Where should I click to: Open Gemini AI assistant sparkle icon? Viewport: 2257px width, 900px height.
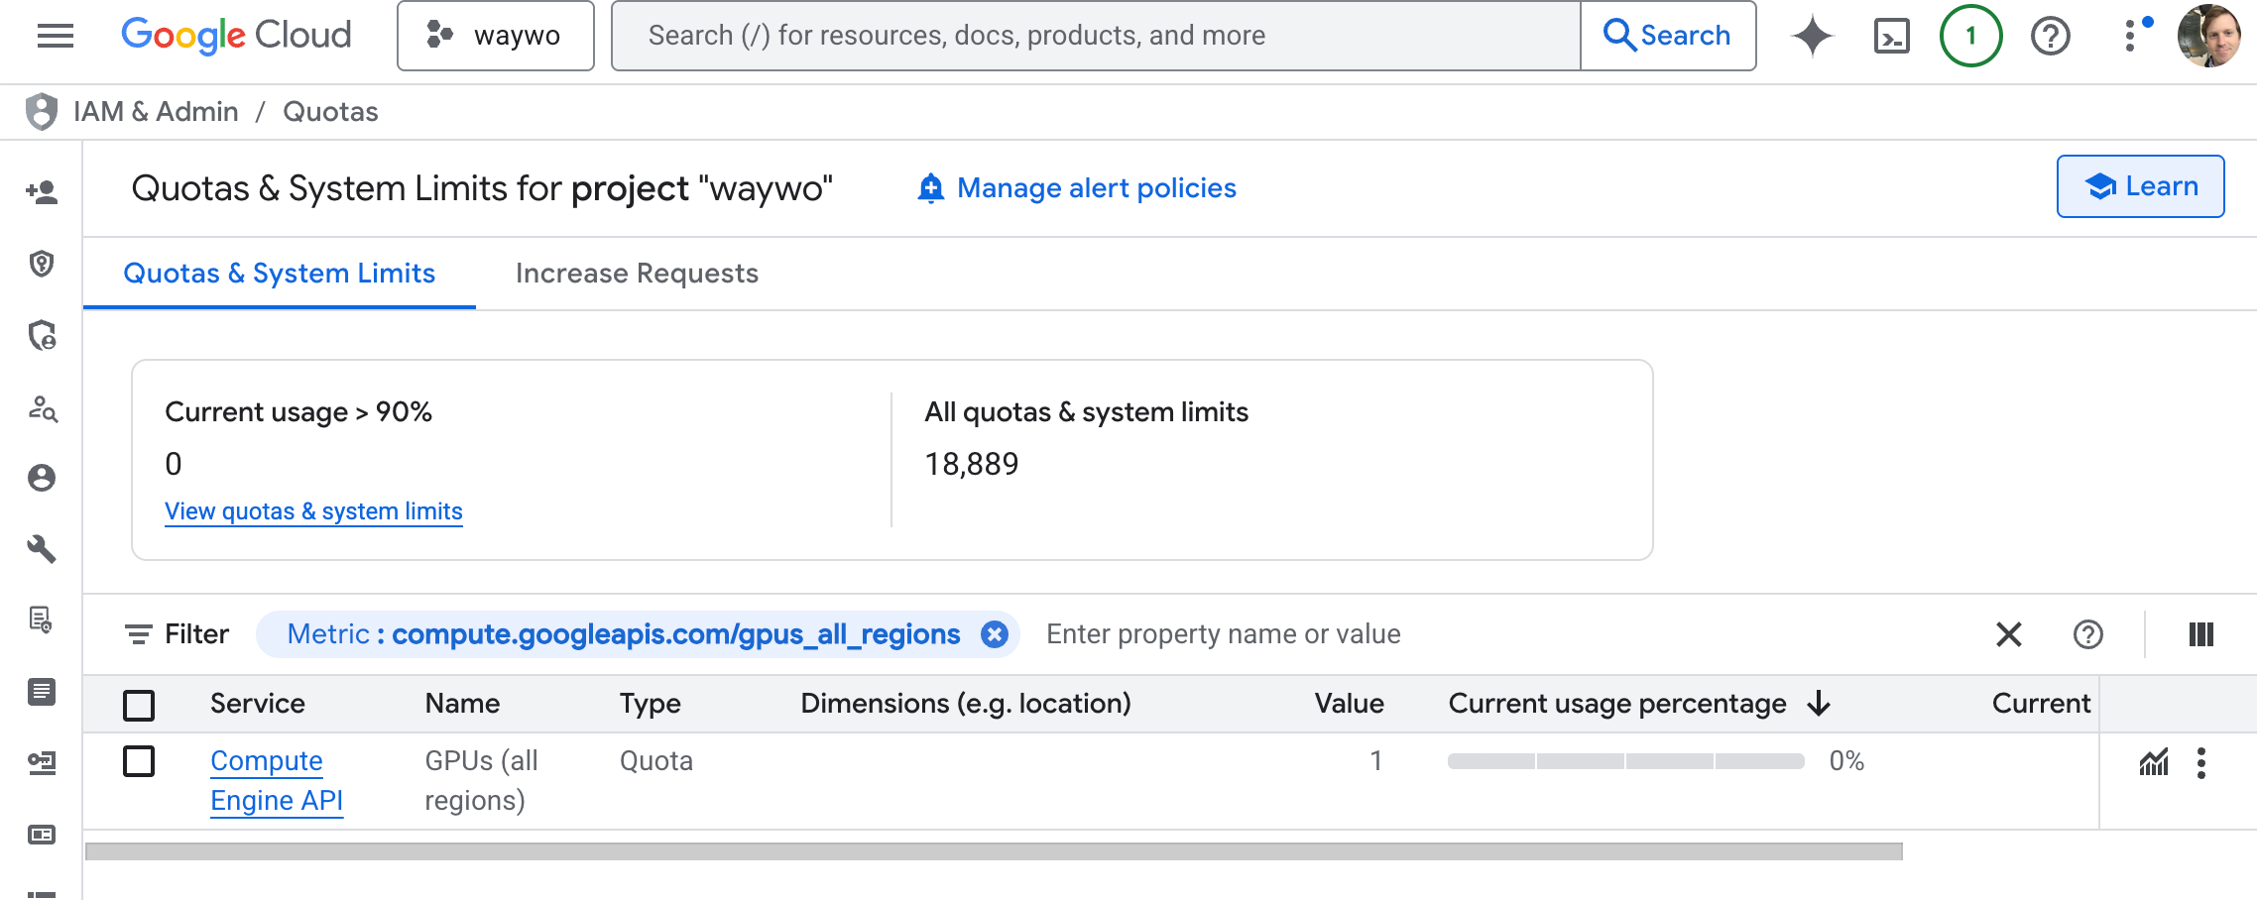coord(1812,37)
